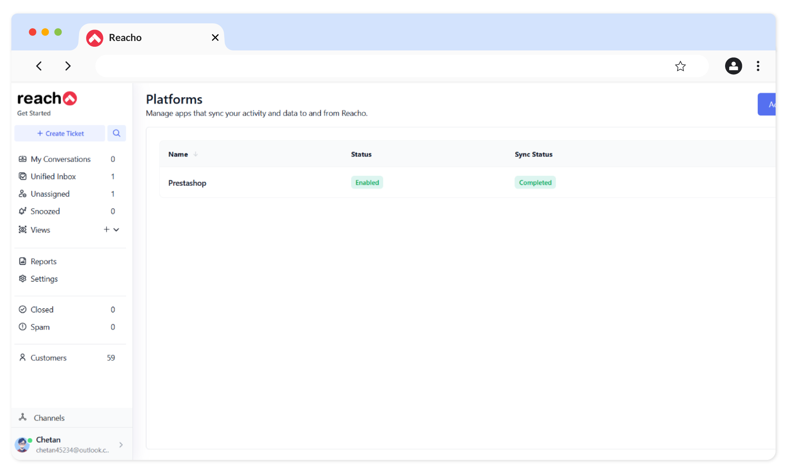Click the Create Ticket button
Screen dimensions: 787x471
coord(60,133)
